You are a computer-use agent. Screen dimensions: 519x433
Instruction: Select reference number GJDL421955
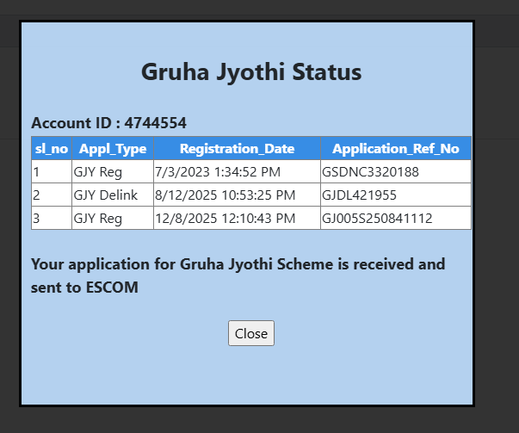tap(359, 195)
